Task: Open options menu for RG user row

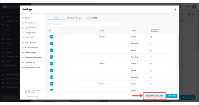Action: pos(173,84)
